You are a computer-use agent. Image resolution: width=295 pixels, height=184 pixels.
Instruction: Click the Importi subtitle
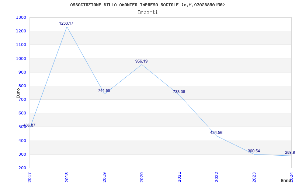click(x=147, y=13)
